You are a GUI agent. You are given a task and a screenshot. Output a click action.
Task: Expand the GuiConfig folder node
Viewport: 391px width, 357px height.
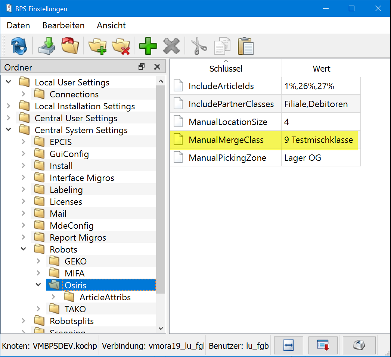[x=24, y=154]
